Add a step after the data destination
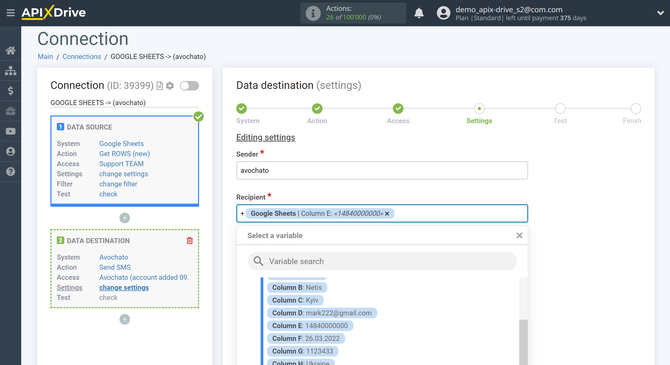The height and width of the screenshot is (365, 670). click(125, 319)
